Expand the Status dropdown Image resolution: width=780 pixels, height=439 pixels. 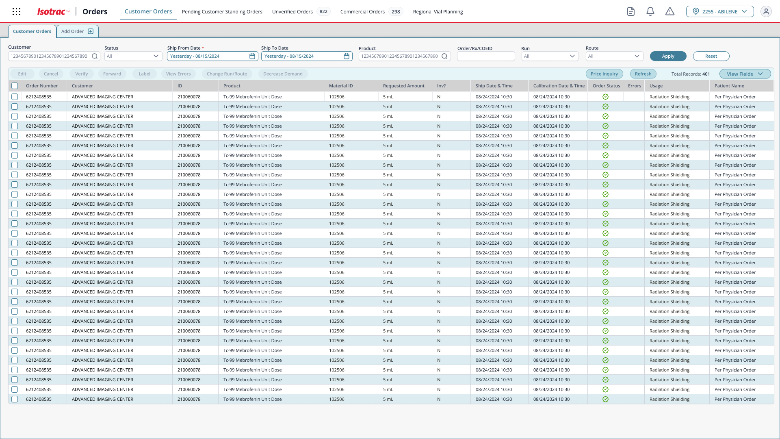[133, 56]
